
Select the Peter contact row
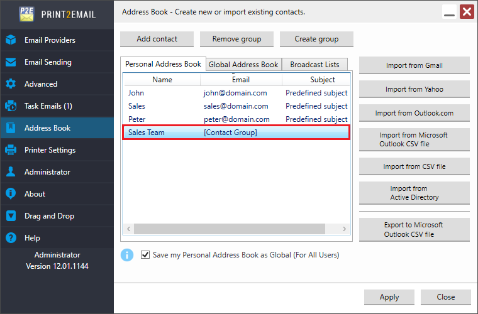236,119
